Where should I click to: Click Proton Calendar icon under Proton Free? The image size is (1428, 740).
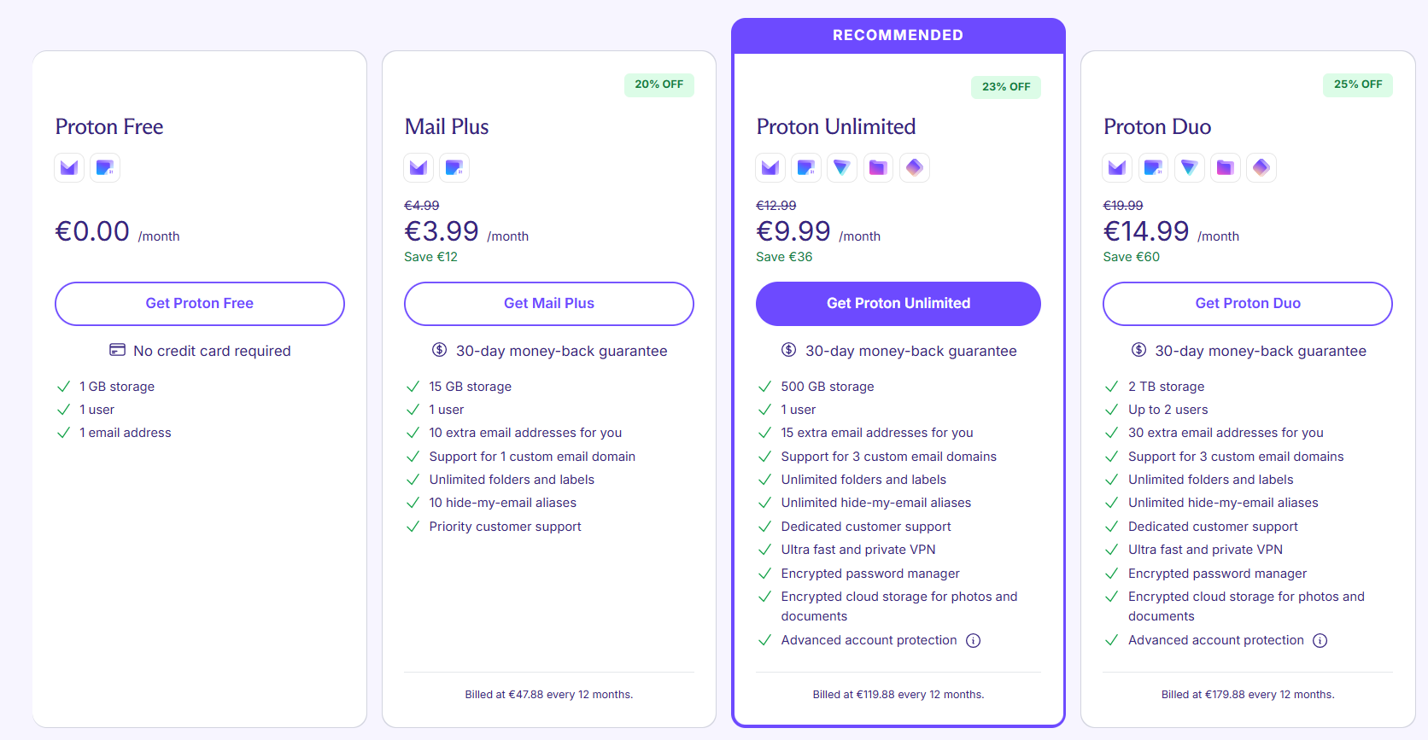(x=105, y=167)
